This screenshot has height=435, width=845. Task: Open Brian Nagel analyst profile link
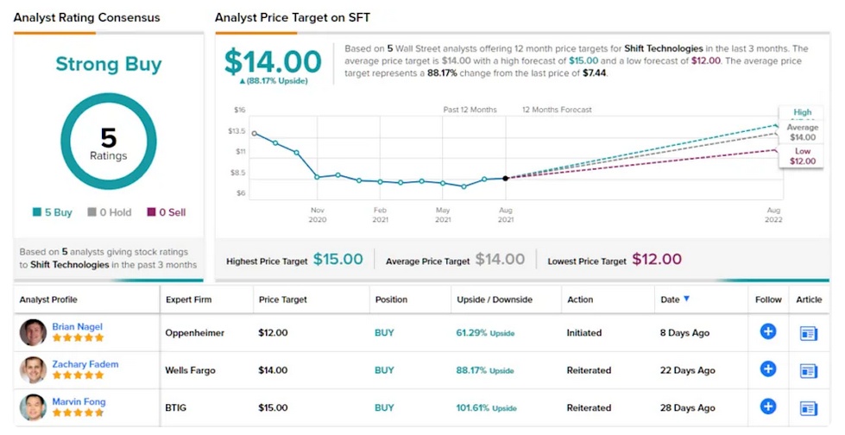(76, 326)
